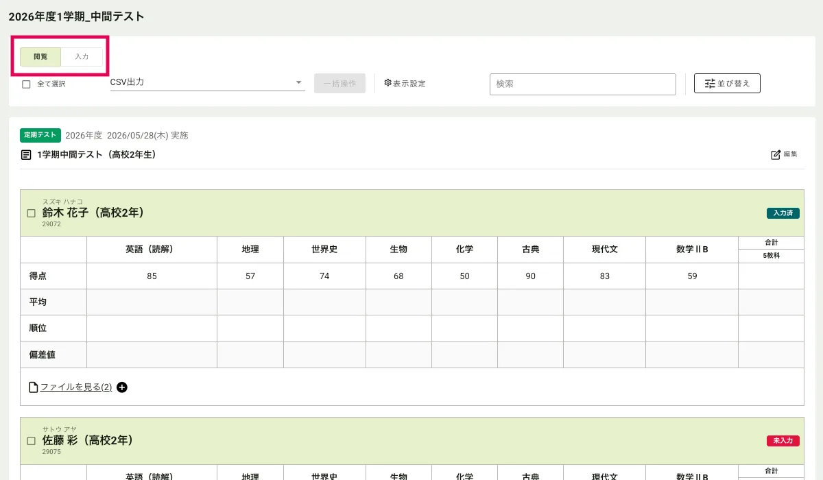The width and height of the screenshot is (823, 480).
Task: Click the file icon next to ファイルを見る
Action: click(x=33, y=387)
